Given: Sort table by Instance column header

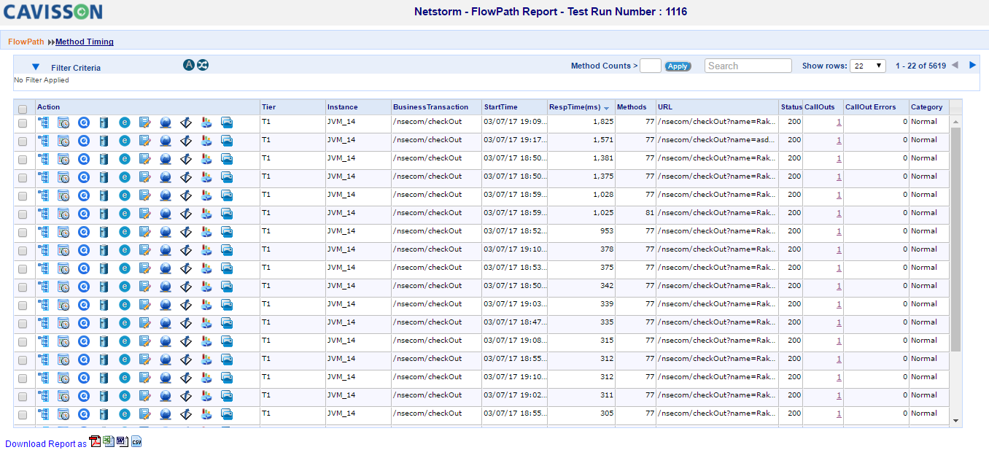Looking at the screenshot, I should 343,107.
